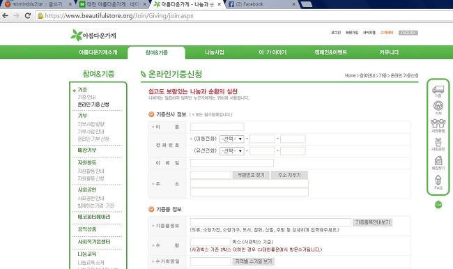Click the postal code input field
The image size is (453, 269).
tap(210, 175)
